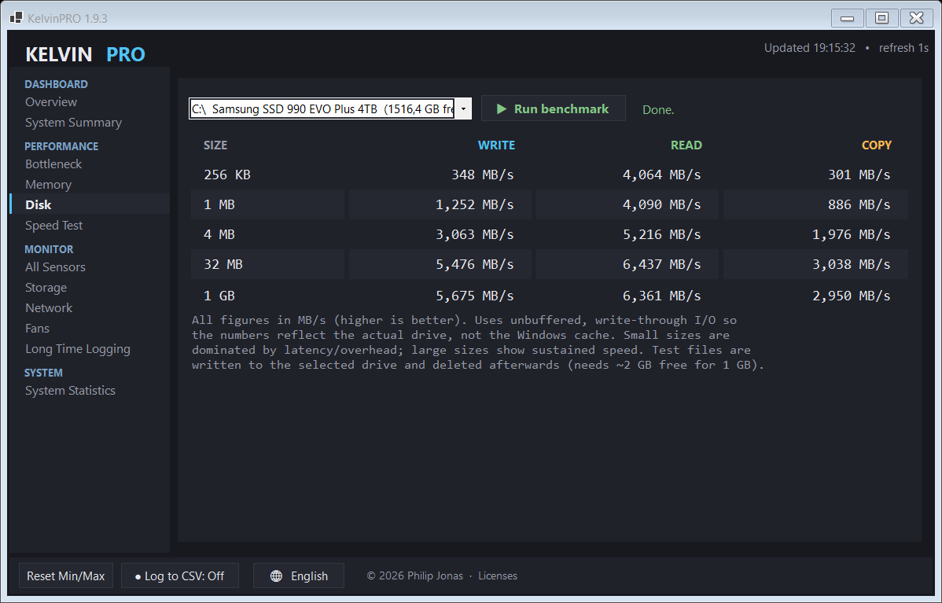Click the refresh 1s indicator
The width and height of the screenshot is (942, 603).
pyautogui.click(x=903, y=48)
